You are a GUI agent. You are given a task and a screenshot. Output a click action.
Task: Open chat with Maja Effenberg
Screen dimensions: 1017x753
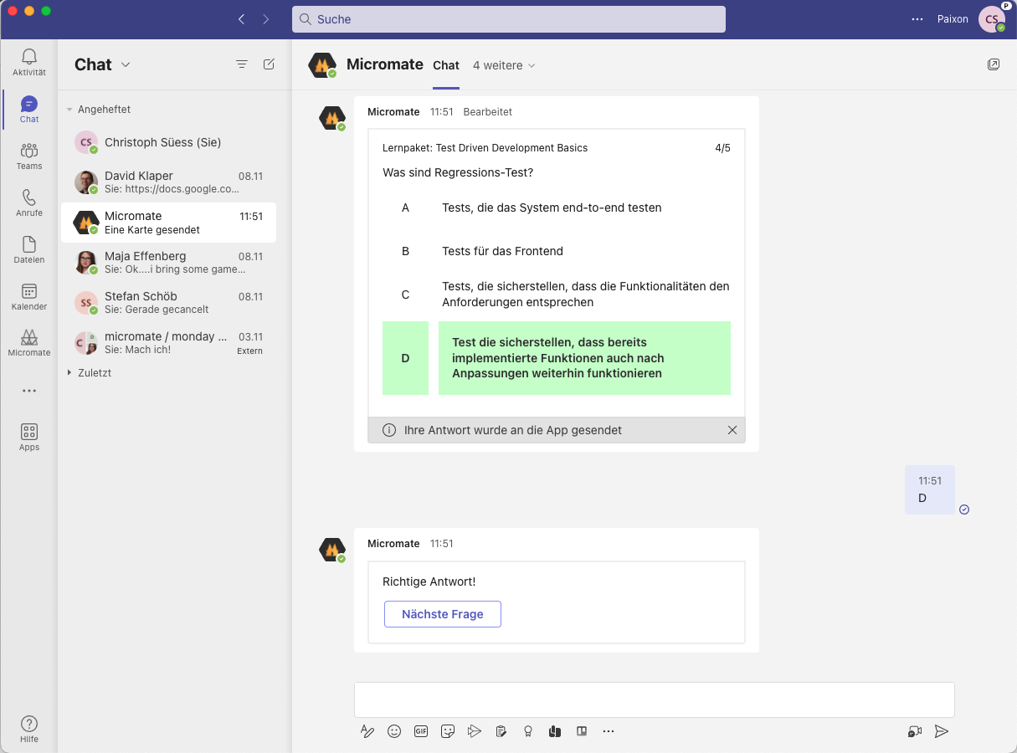click(168, 263)
